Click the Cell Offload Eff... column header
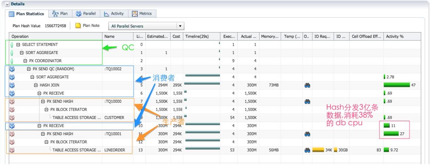 pos(366,36)
